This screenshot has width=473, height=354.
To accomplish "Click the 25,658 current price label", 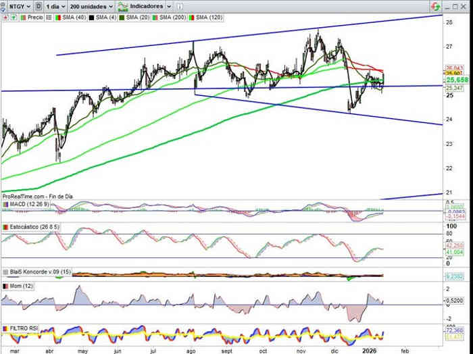I will [457, 80].
